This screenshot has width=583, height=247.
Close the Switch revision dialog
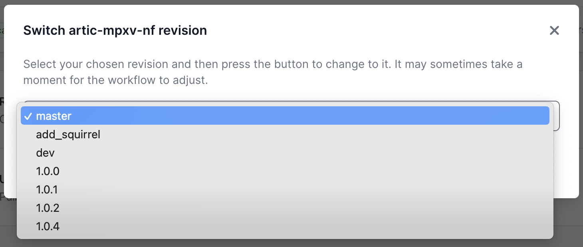click(554, 30)
